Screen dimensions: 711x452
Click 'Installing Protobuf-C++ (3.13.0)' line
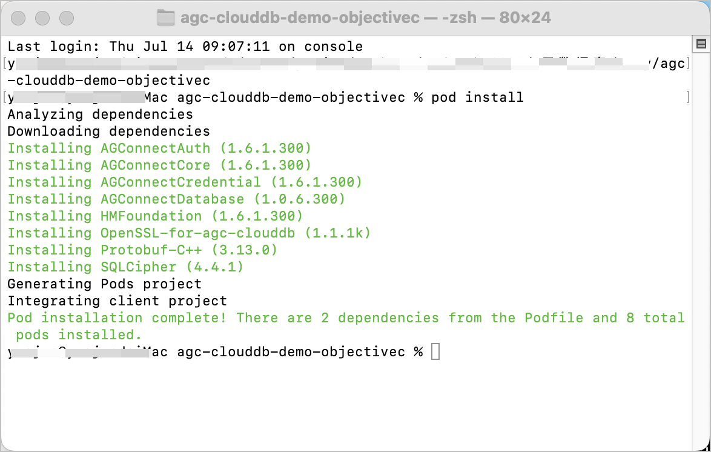[142, 250]
